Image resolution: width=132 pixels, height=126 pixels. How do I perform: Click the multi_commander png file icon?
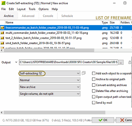coord(2,33)
